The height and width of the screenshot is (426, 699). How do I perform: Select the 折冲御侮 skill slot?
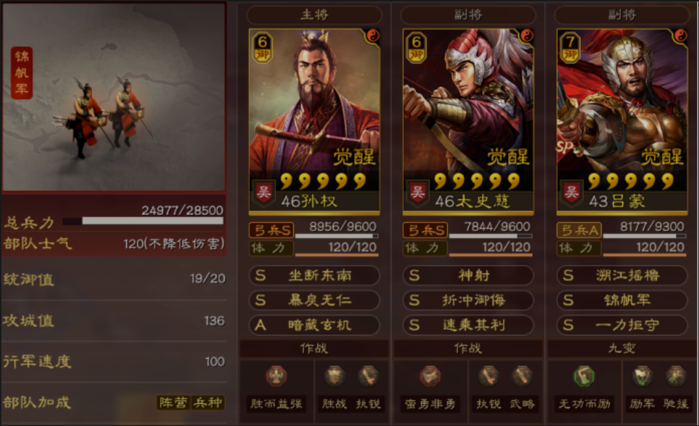(x=468, y=300)
